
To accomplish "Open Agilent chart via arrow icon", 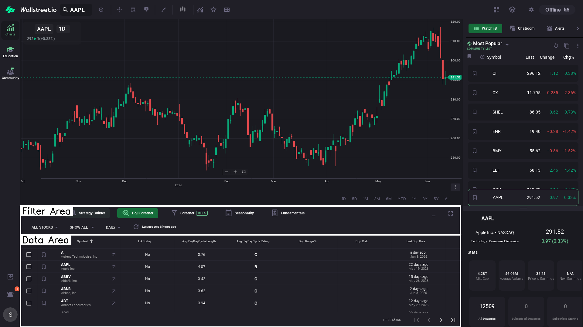I will pos(114,255).
